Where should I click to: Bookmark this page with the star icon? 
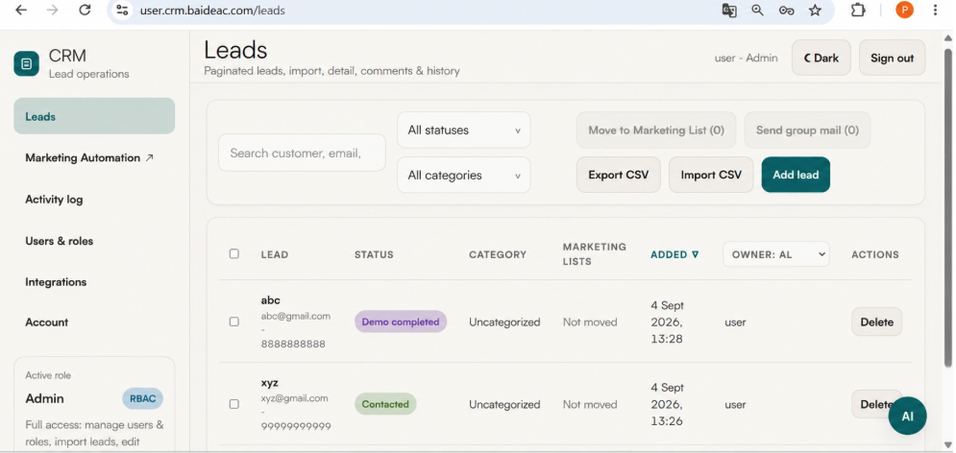point(815,11)
